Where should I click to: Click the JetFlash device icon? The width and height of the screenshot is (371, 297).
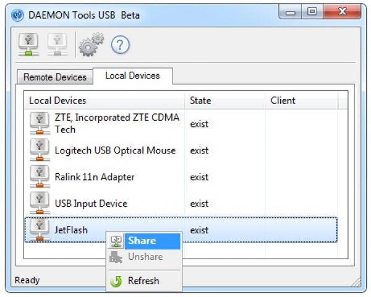tap(40, 230)
